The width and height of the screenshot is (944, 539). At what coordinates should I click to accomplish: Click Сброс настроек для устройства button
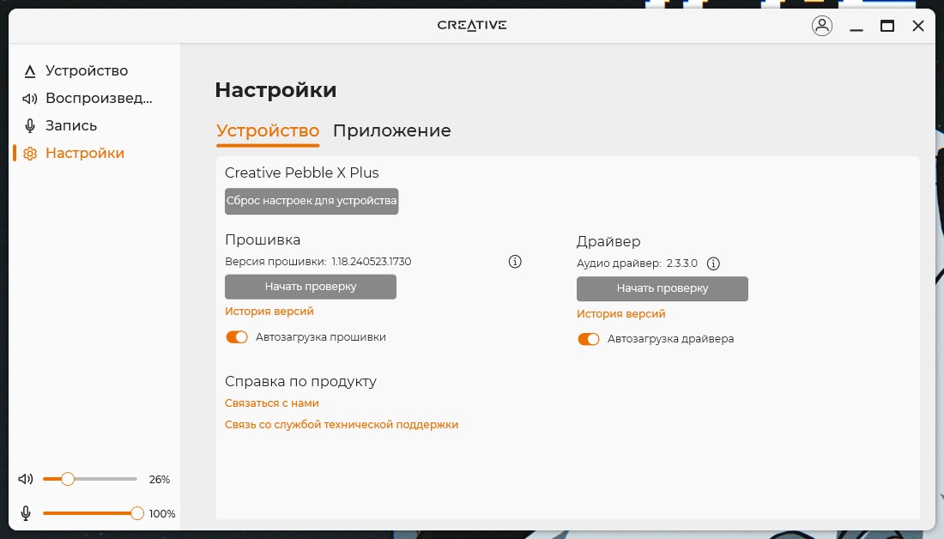coord(312,201)
